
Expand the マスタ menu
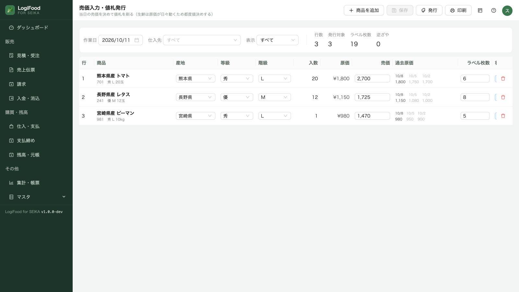[36, 197]
